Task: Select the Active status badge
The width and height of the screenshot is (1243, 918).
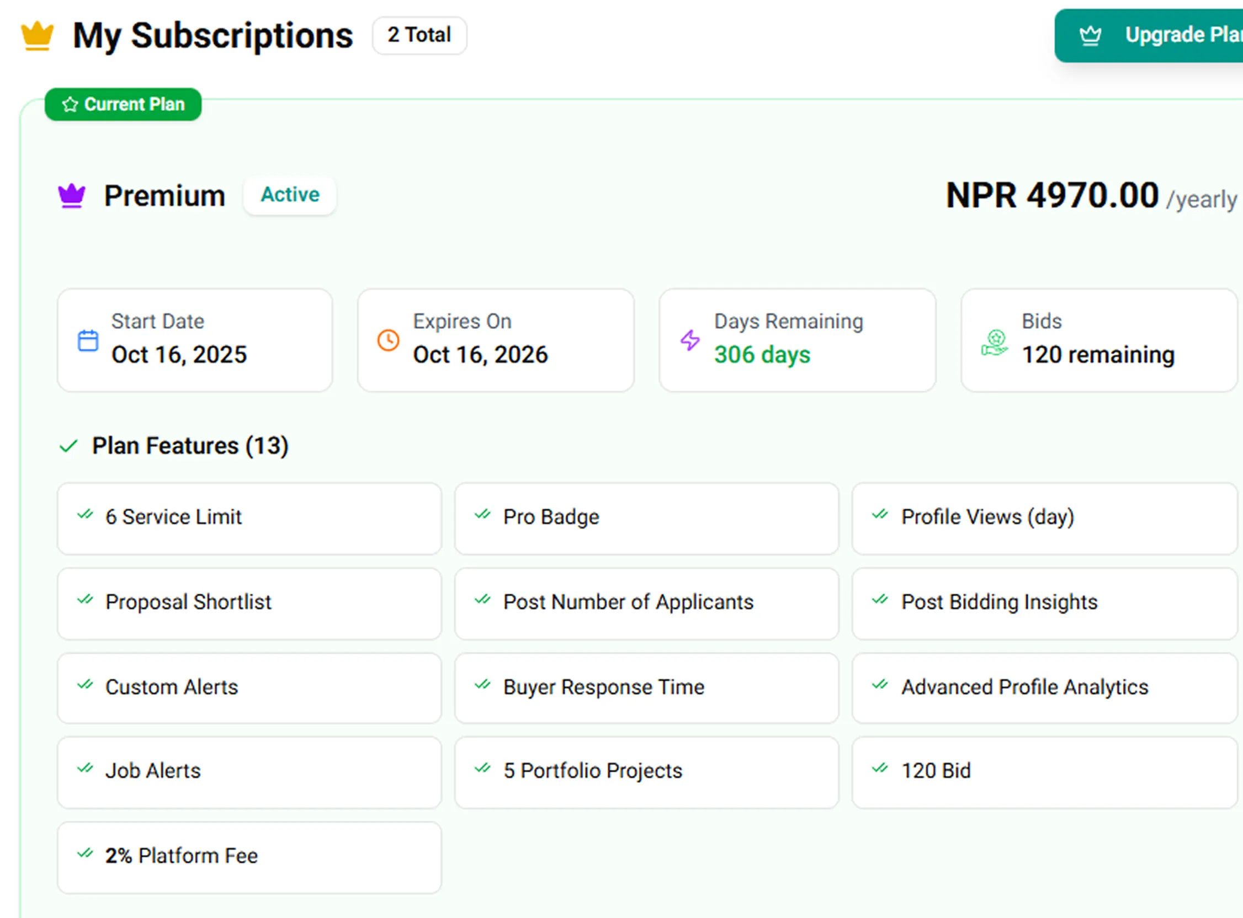Action: (290, 195)
